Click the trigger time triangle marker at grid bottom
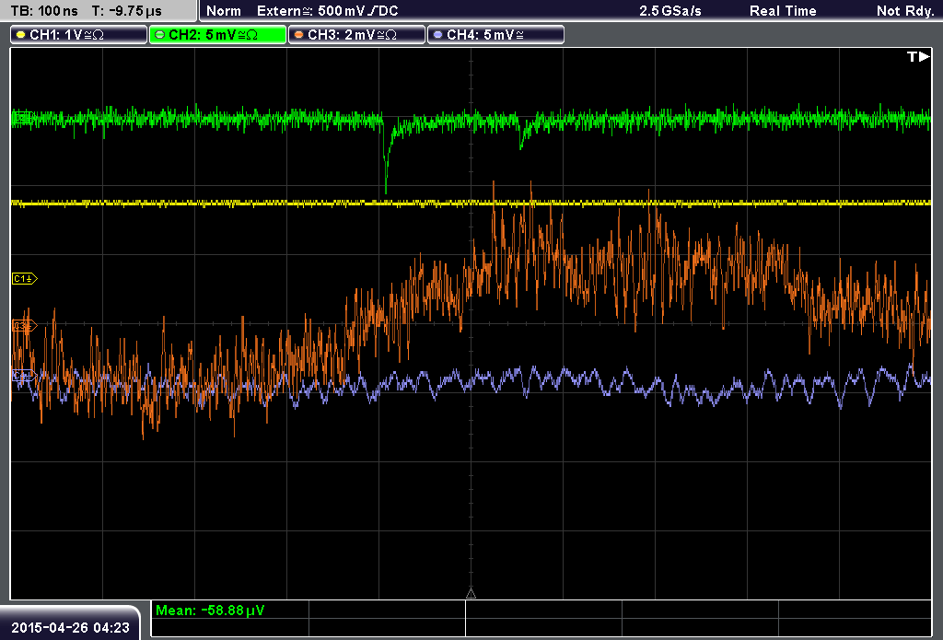 (x=471, y=594)
